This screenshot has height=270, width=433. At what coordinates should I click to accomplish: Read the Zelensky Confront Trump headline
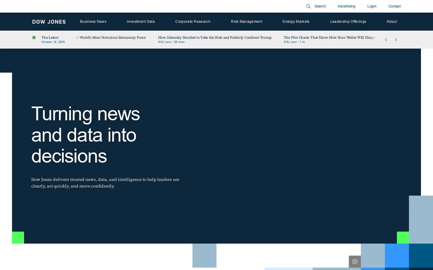point(215,37)
